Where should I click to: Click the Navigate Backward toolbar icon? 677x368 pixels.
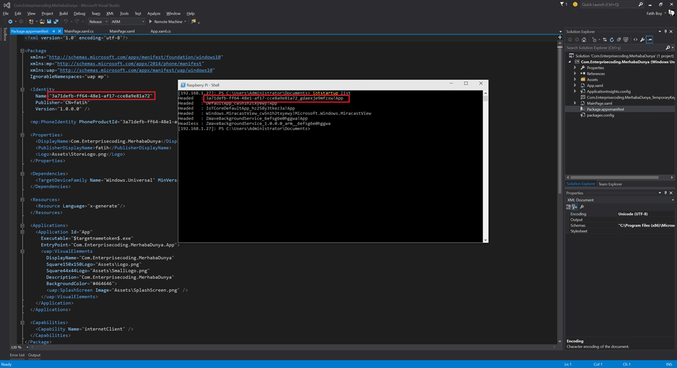pos(11,22)
